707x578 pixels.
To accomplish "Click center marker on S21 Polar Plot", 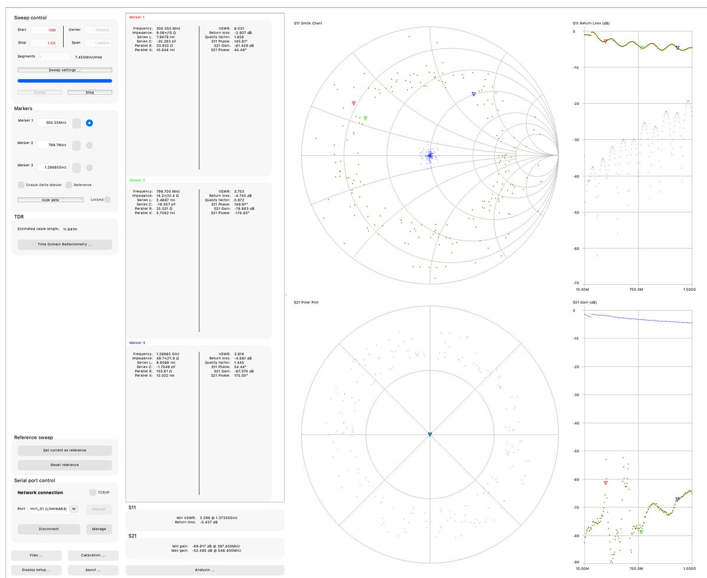I will click(430, 435).
